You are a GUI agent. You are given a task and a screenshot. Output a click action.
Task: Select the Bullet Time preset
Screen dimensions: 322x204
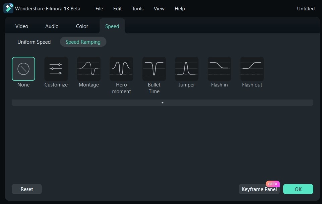(154, 69)
